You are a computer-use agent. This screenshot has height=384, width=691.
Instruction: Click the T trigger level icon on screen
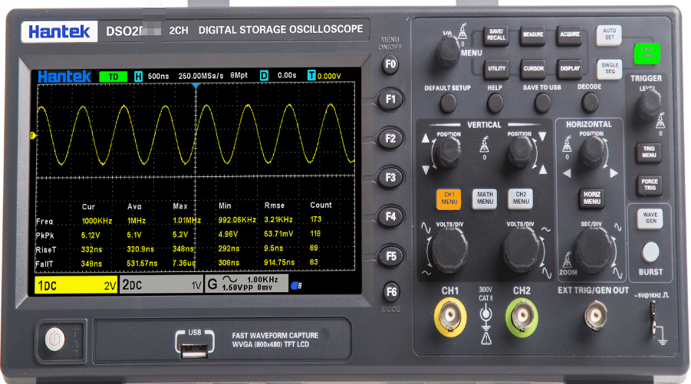point(311,75)
